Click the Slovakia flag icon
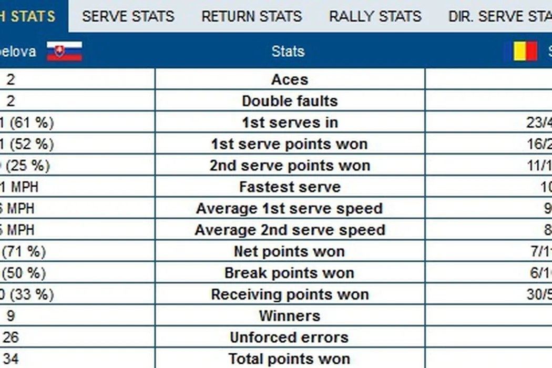This screenshot has height=368, width=552. click(x=64, y=52)
